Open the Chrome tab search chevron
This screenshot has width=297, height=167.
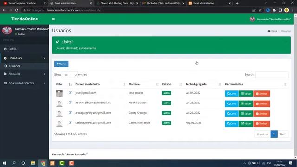pyautogui.click(x=266, y=3)
